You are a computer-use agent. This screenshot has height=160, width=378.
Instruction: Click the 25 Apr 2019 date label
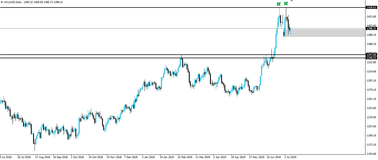pos(238,157)
